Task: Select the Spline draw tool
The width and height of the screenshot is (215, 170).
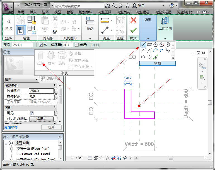Action: (x=168, y=51)
